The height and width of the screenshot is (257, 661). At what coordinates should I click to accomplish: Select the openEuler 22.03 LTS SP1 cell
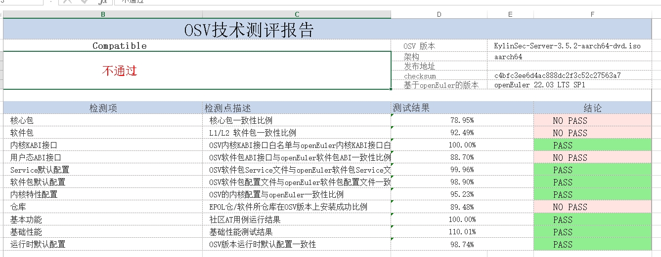539,85
